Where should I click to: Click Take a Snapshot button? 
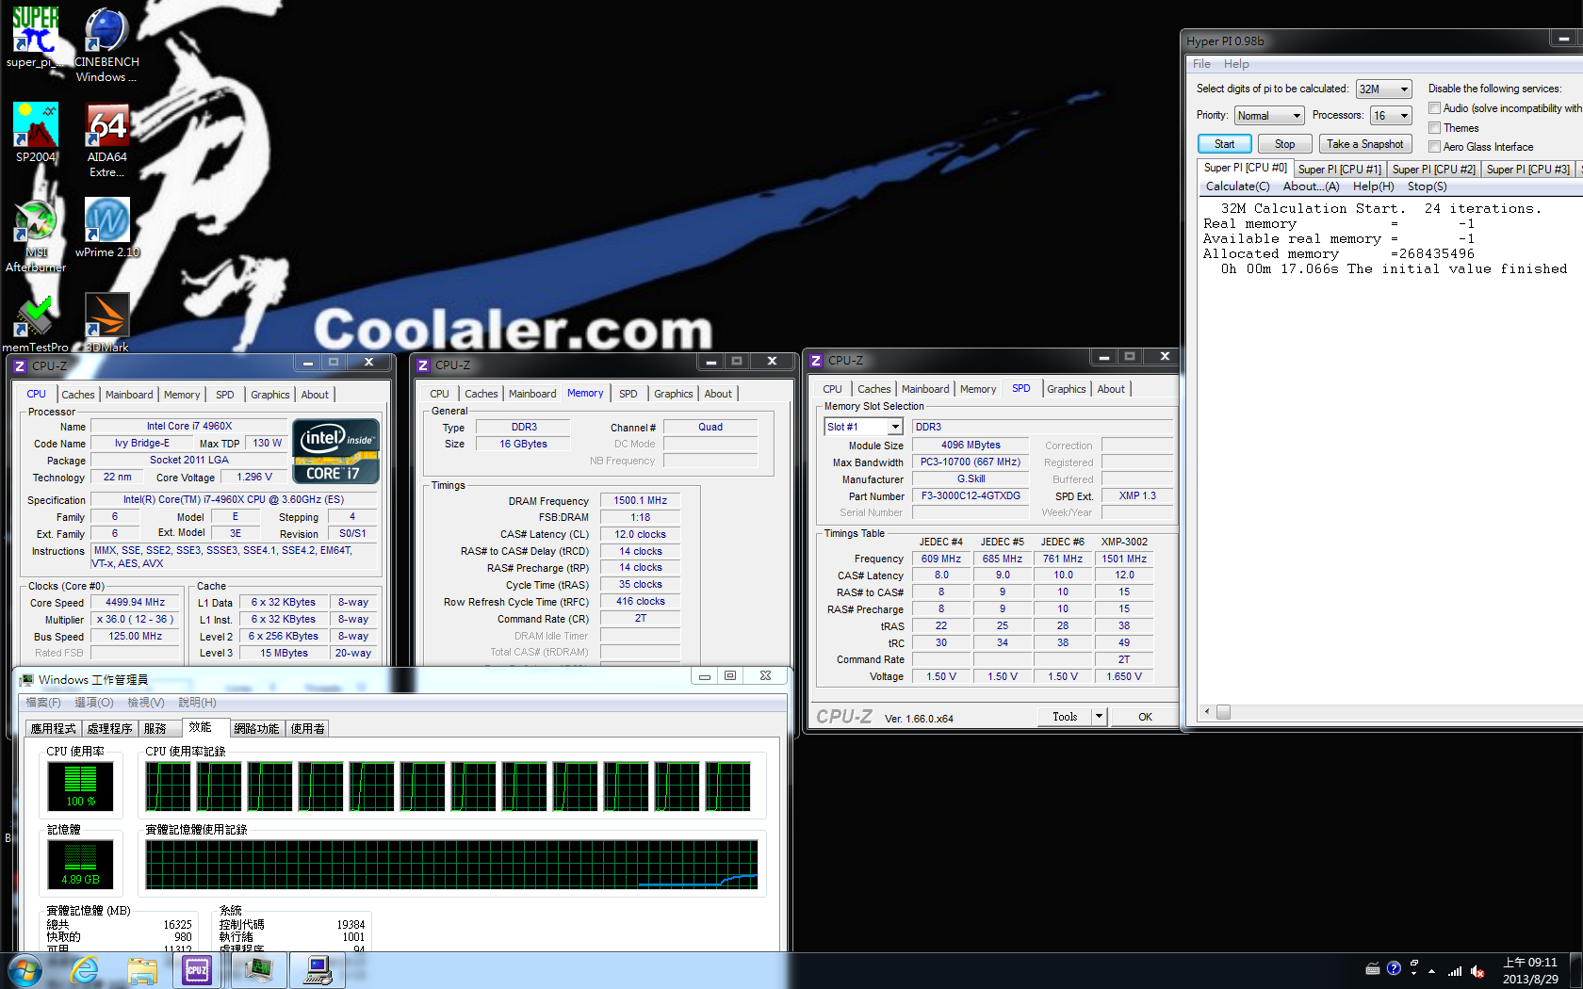click(1364, 144)
